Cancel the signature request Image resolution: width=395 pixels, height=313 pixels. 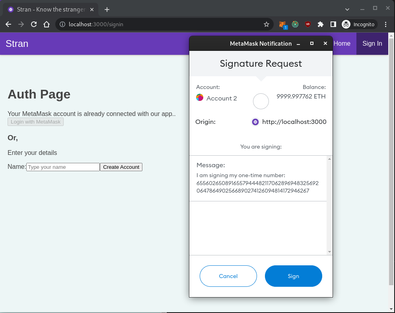tap(228, 276)
